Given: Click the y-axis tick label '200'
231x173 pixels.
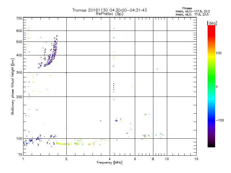Looking at the screenshot, I should (x=19, y=97).
